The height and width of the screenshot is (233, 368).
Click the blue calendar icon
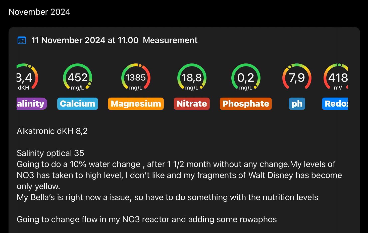(x=22, y=40)
